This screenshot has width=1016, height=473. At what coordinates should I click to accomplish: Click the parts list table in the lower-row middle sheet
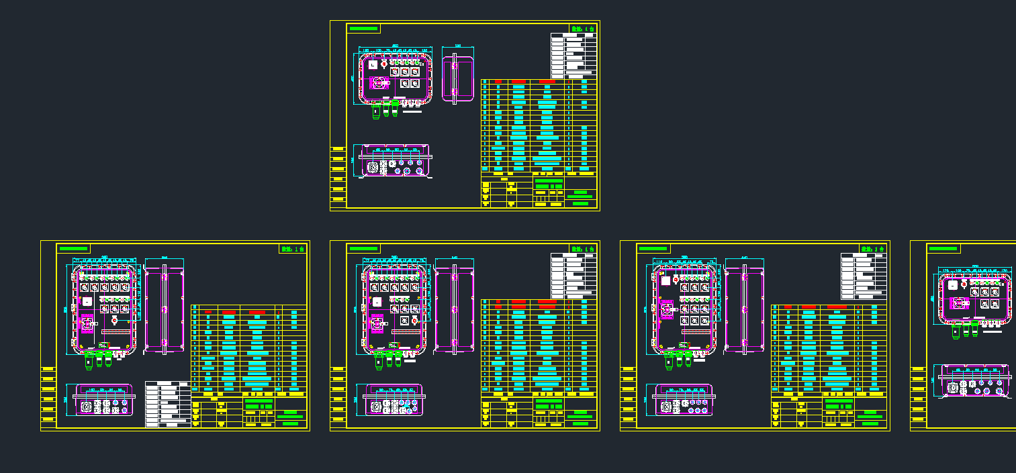[539, 346]
